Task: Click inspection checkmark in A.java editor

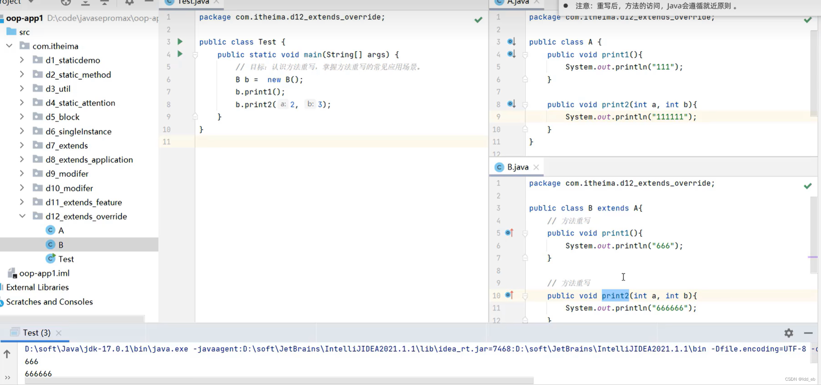Action: pos(808,20)
